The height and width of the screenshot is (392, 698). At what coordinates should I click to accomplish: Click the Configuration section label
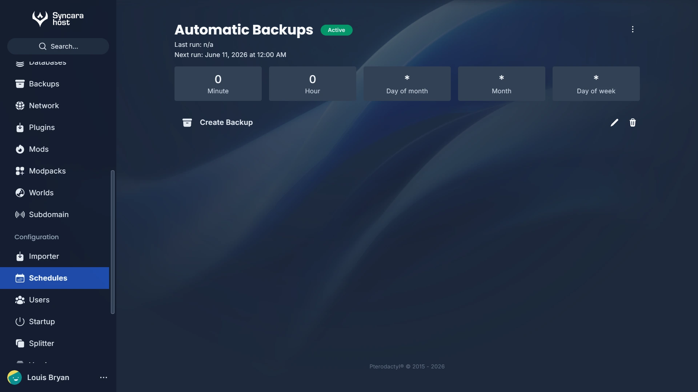(36, 237)
